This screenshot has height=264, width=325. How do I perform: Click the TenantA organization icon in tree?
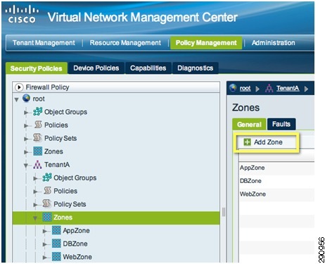(x=37, y=165)
